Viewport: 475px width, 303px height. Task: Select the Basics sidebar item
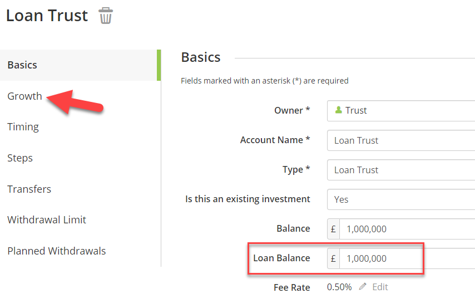pos(80,65)
